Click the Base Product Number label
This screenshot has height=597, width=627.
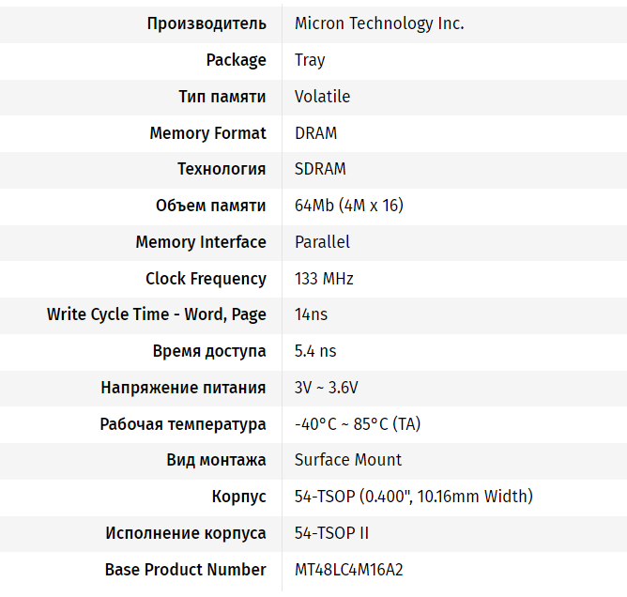[186, 570]
